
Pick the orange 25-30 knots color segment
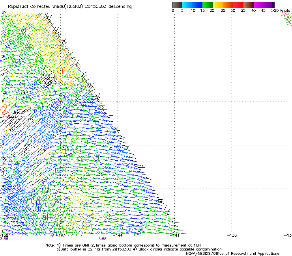228,5
